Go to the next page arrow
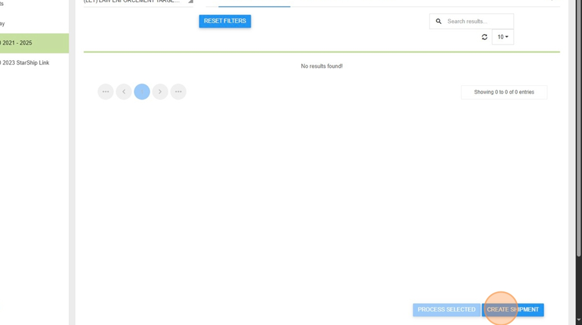This screenshot has height=325, width=582. coord(160,92)
